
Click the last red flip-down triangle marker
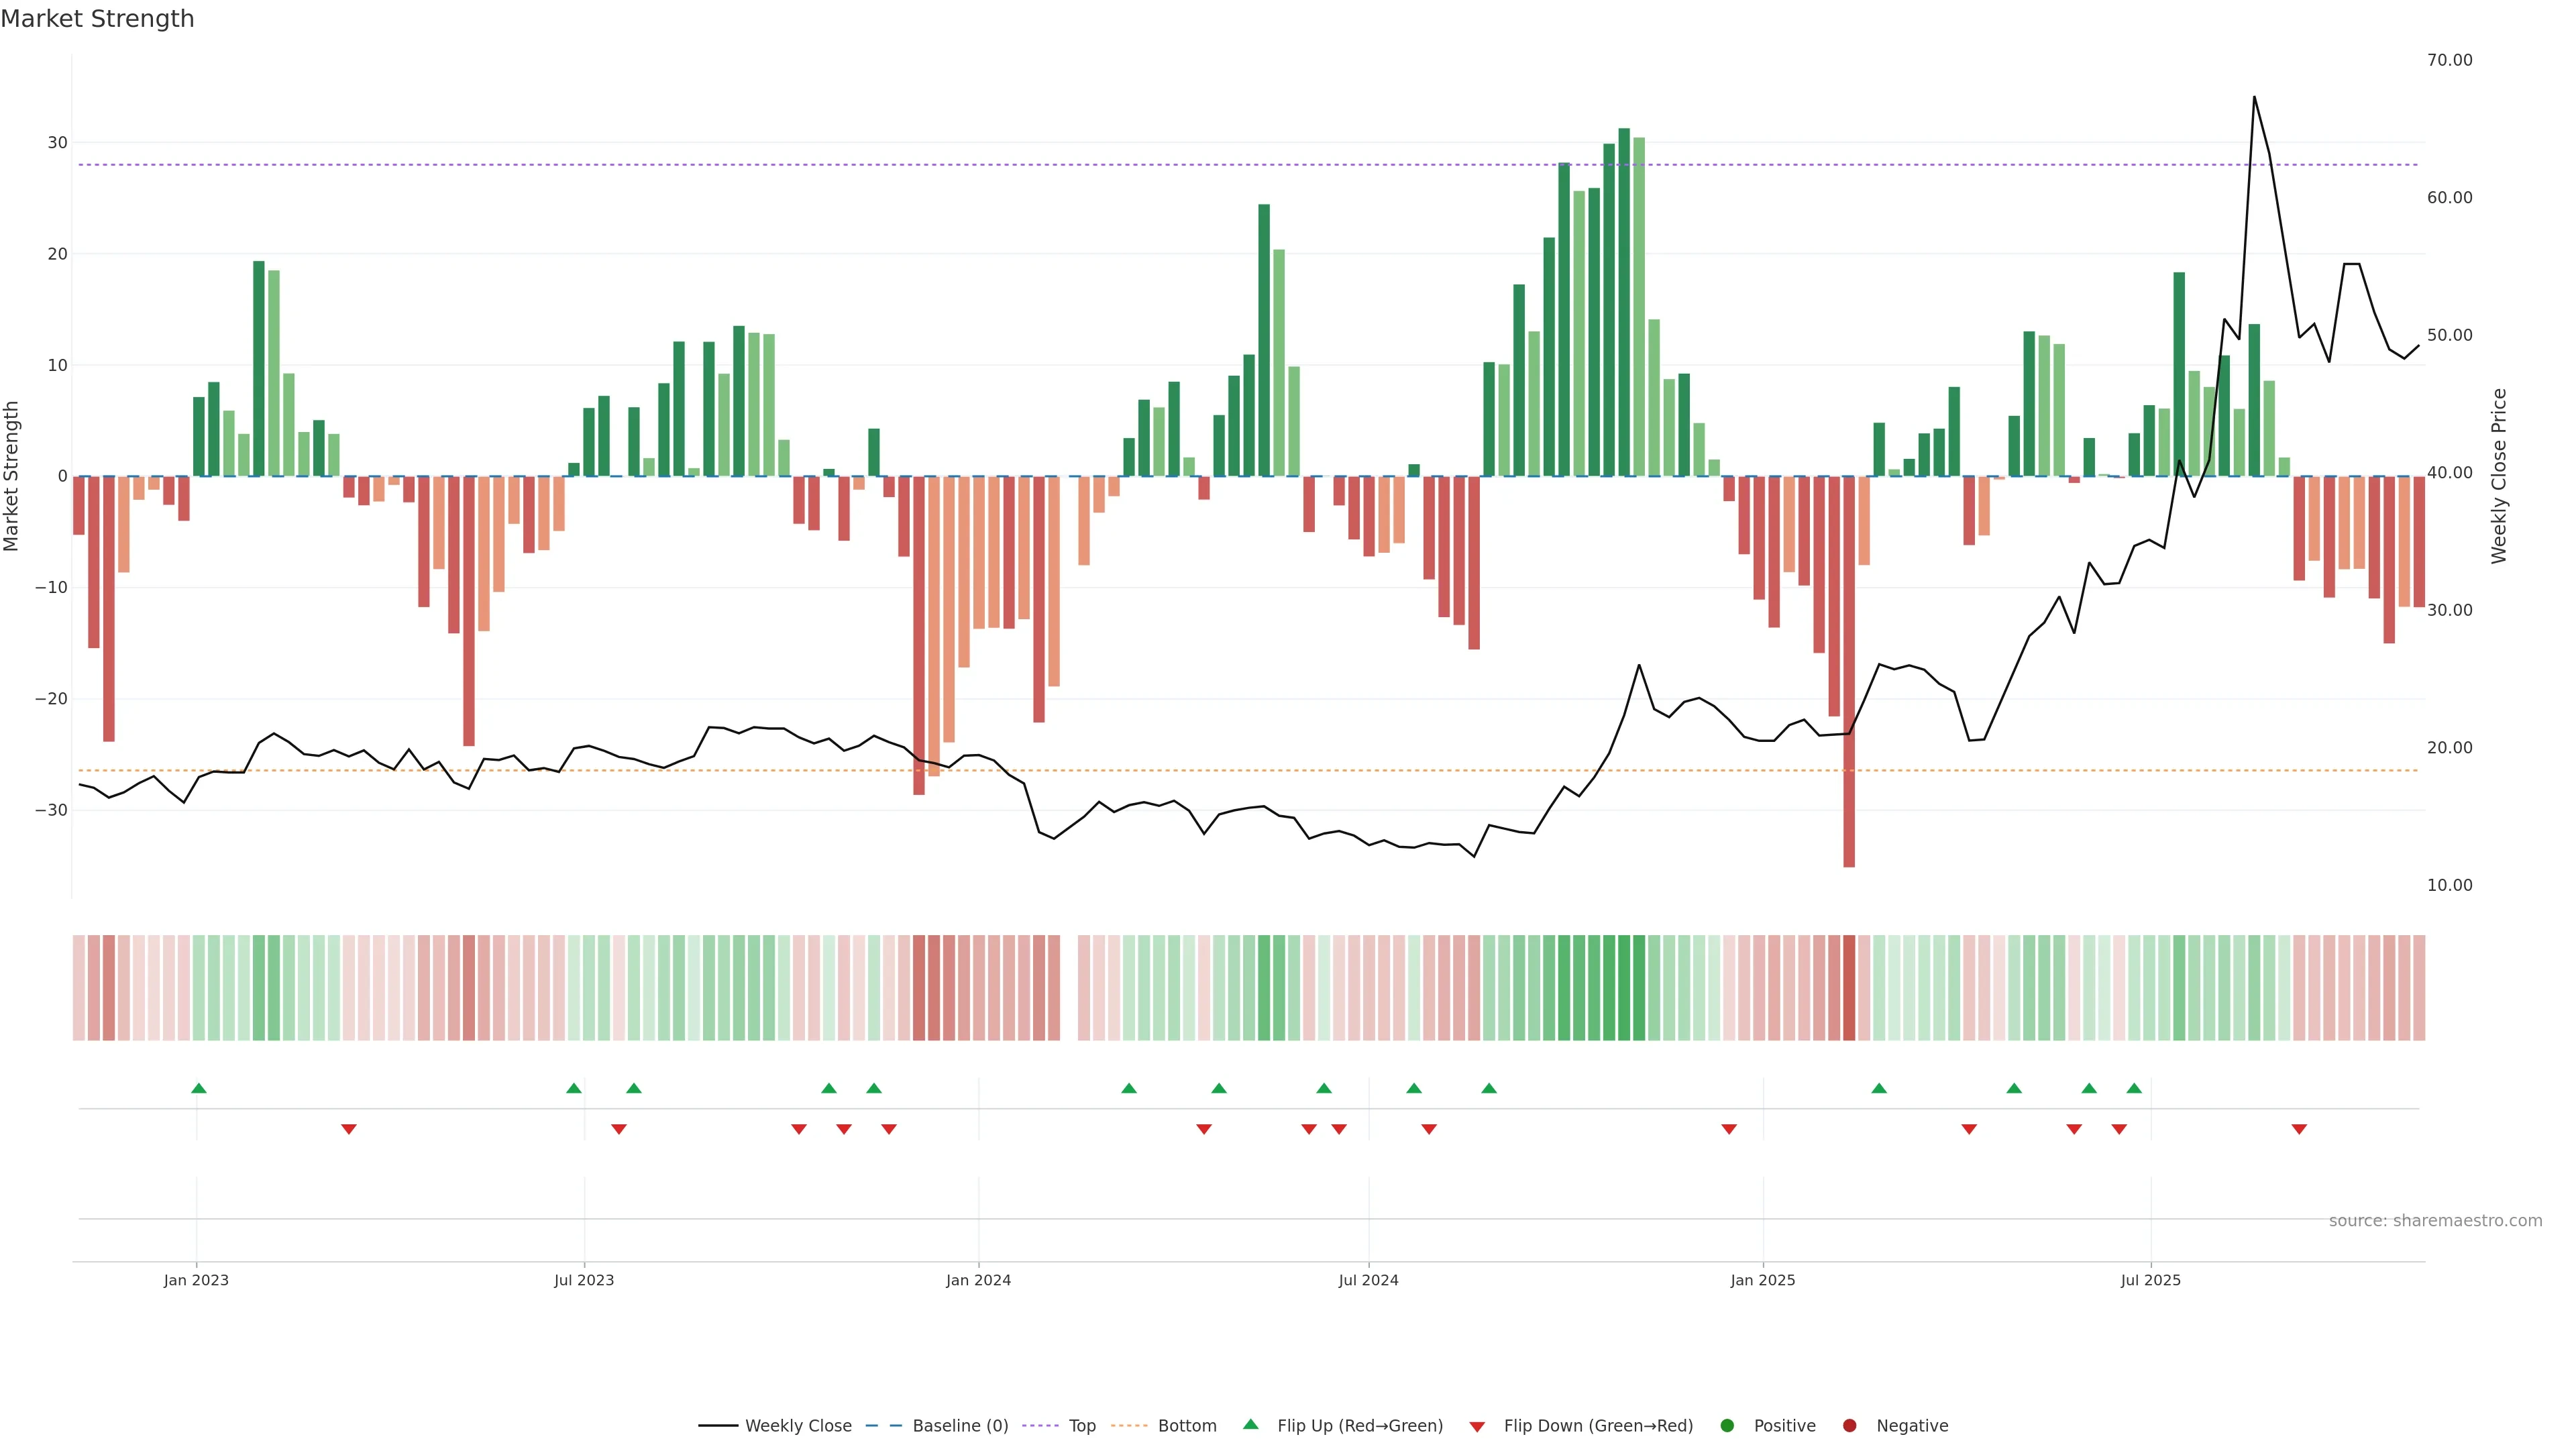(2299, 1129)
